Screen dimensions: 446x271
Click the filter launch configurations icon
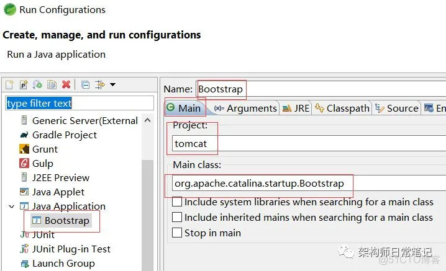[99, 84]
